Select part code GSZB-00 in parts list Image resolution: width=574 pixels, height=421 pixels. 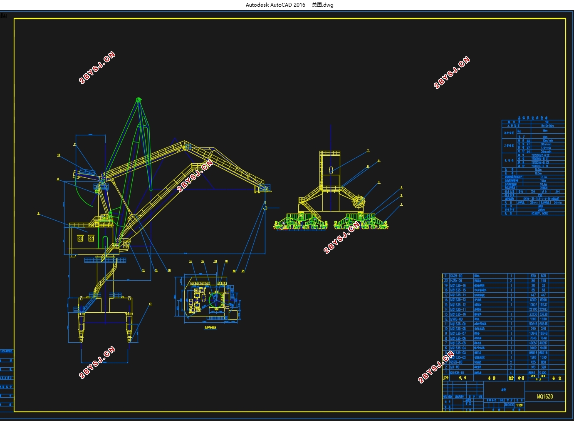pyautogui.click(x=456, y=362)
